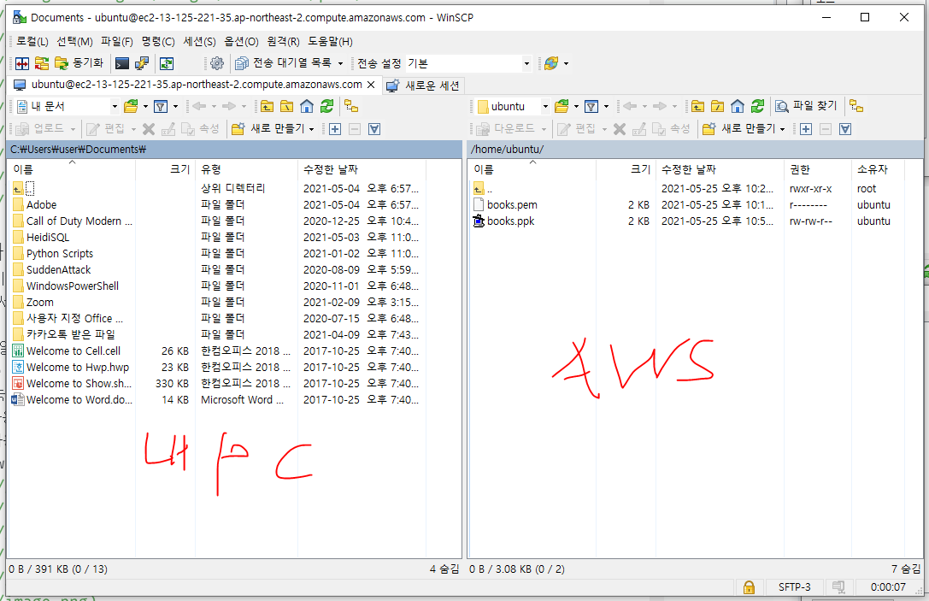The width and height of the screenshot is (929, 601).
Task: Sort local files by 이름 column header
Action: pos(72,169)
